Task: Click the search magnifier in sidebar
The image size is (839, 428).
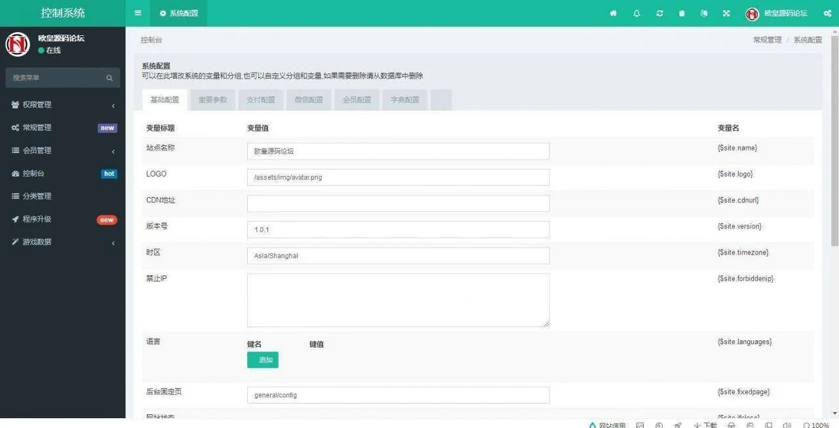Action: click(109, 78)
